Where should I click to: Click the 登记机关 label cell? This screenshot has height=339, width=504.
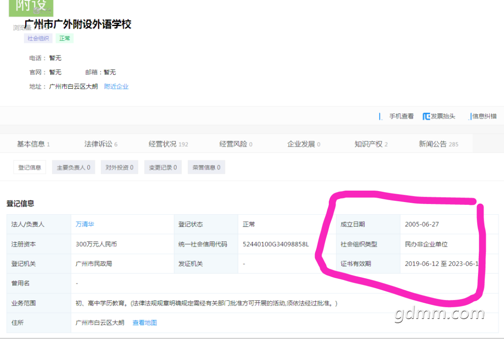tap(39, 264)
